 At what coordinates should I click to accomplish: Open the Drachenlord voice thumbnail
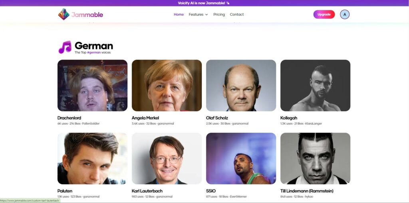(x=92, y=86)
